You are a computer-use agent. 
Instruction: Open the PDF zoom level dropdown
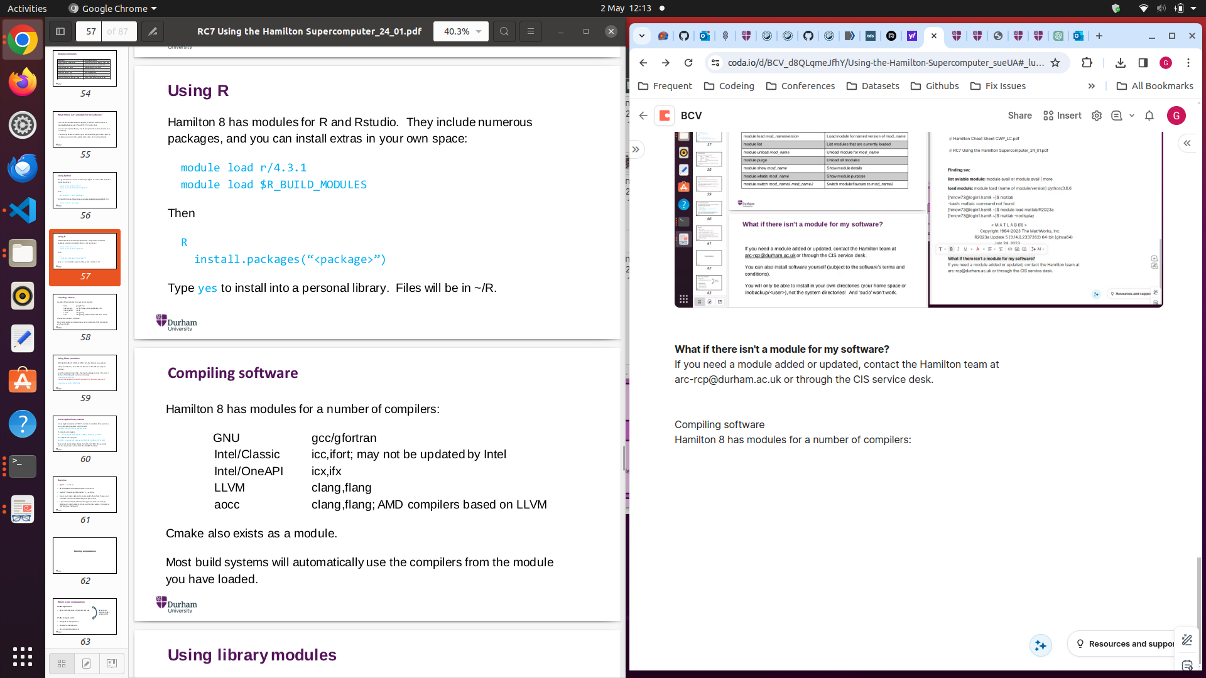(x=460, y=31)
